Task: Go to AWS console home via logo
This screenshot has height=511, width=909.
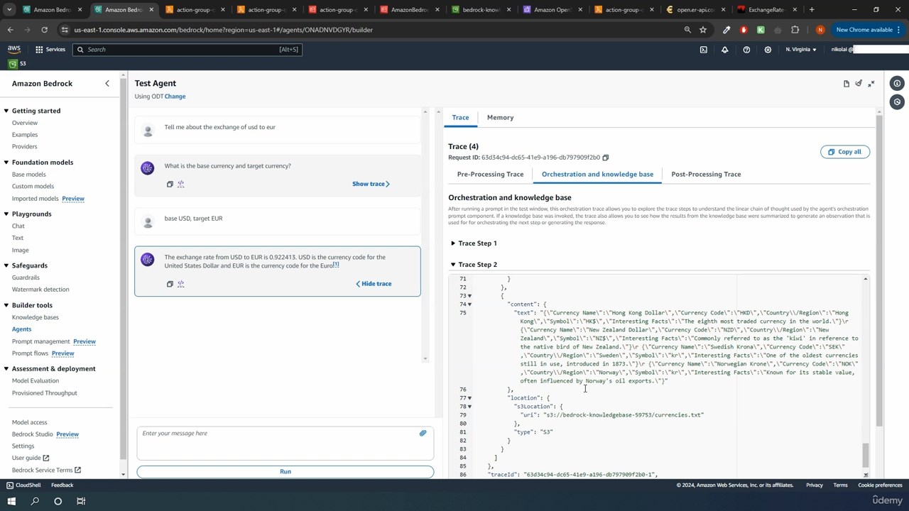Action: pos(14,49)
